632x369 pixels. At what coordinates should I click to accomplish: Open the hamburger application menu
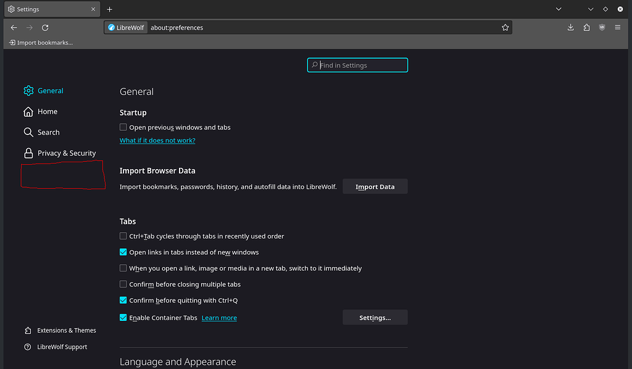pyautogui.click(x=617, y=27)
